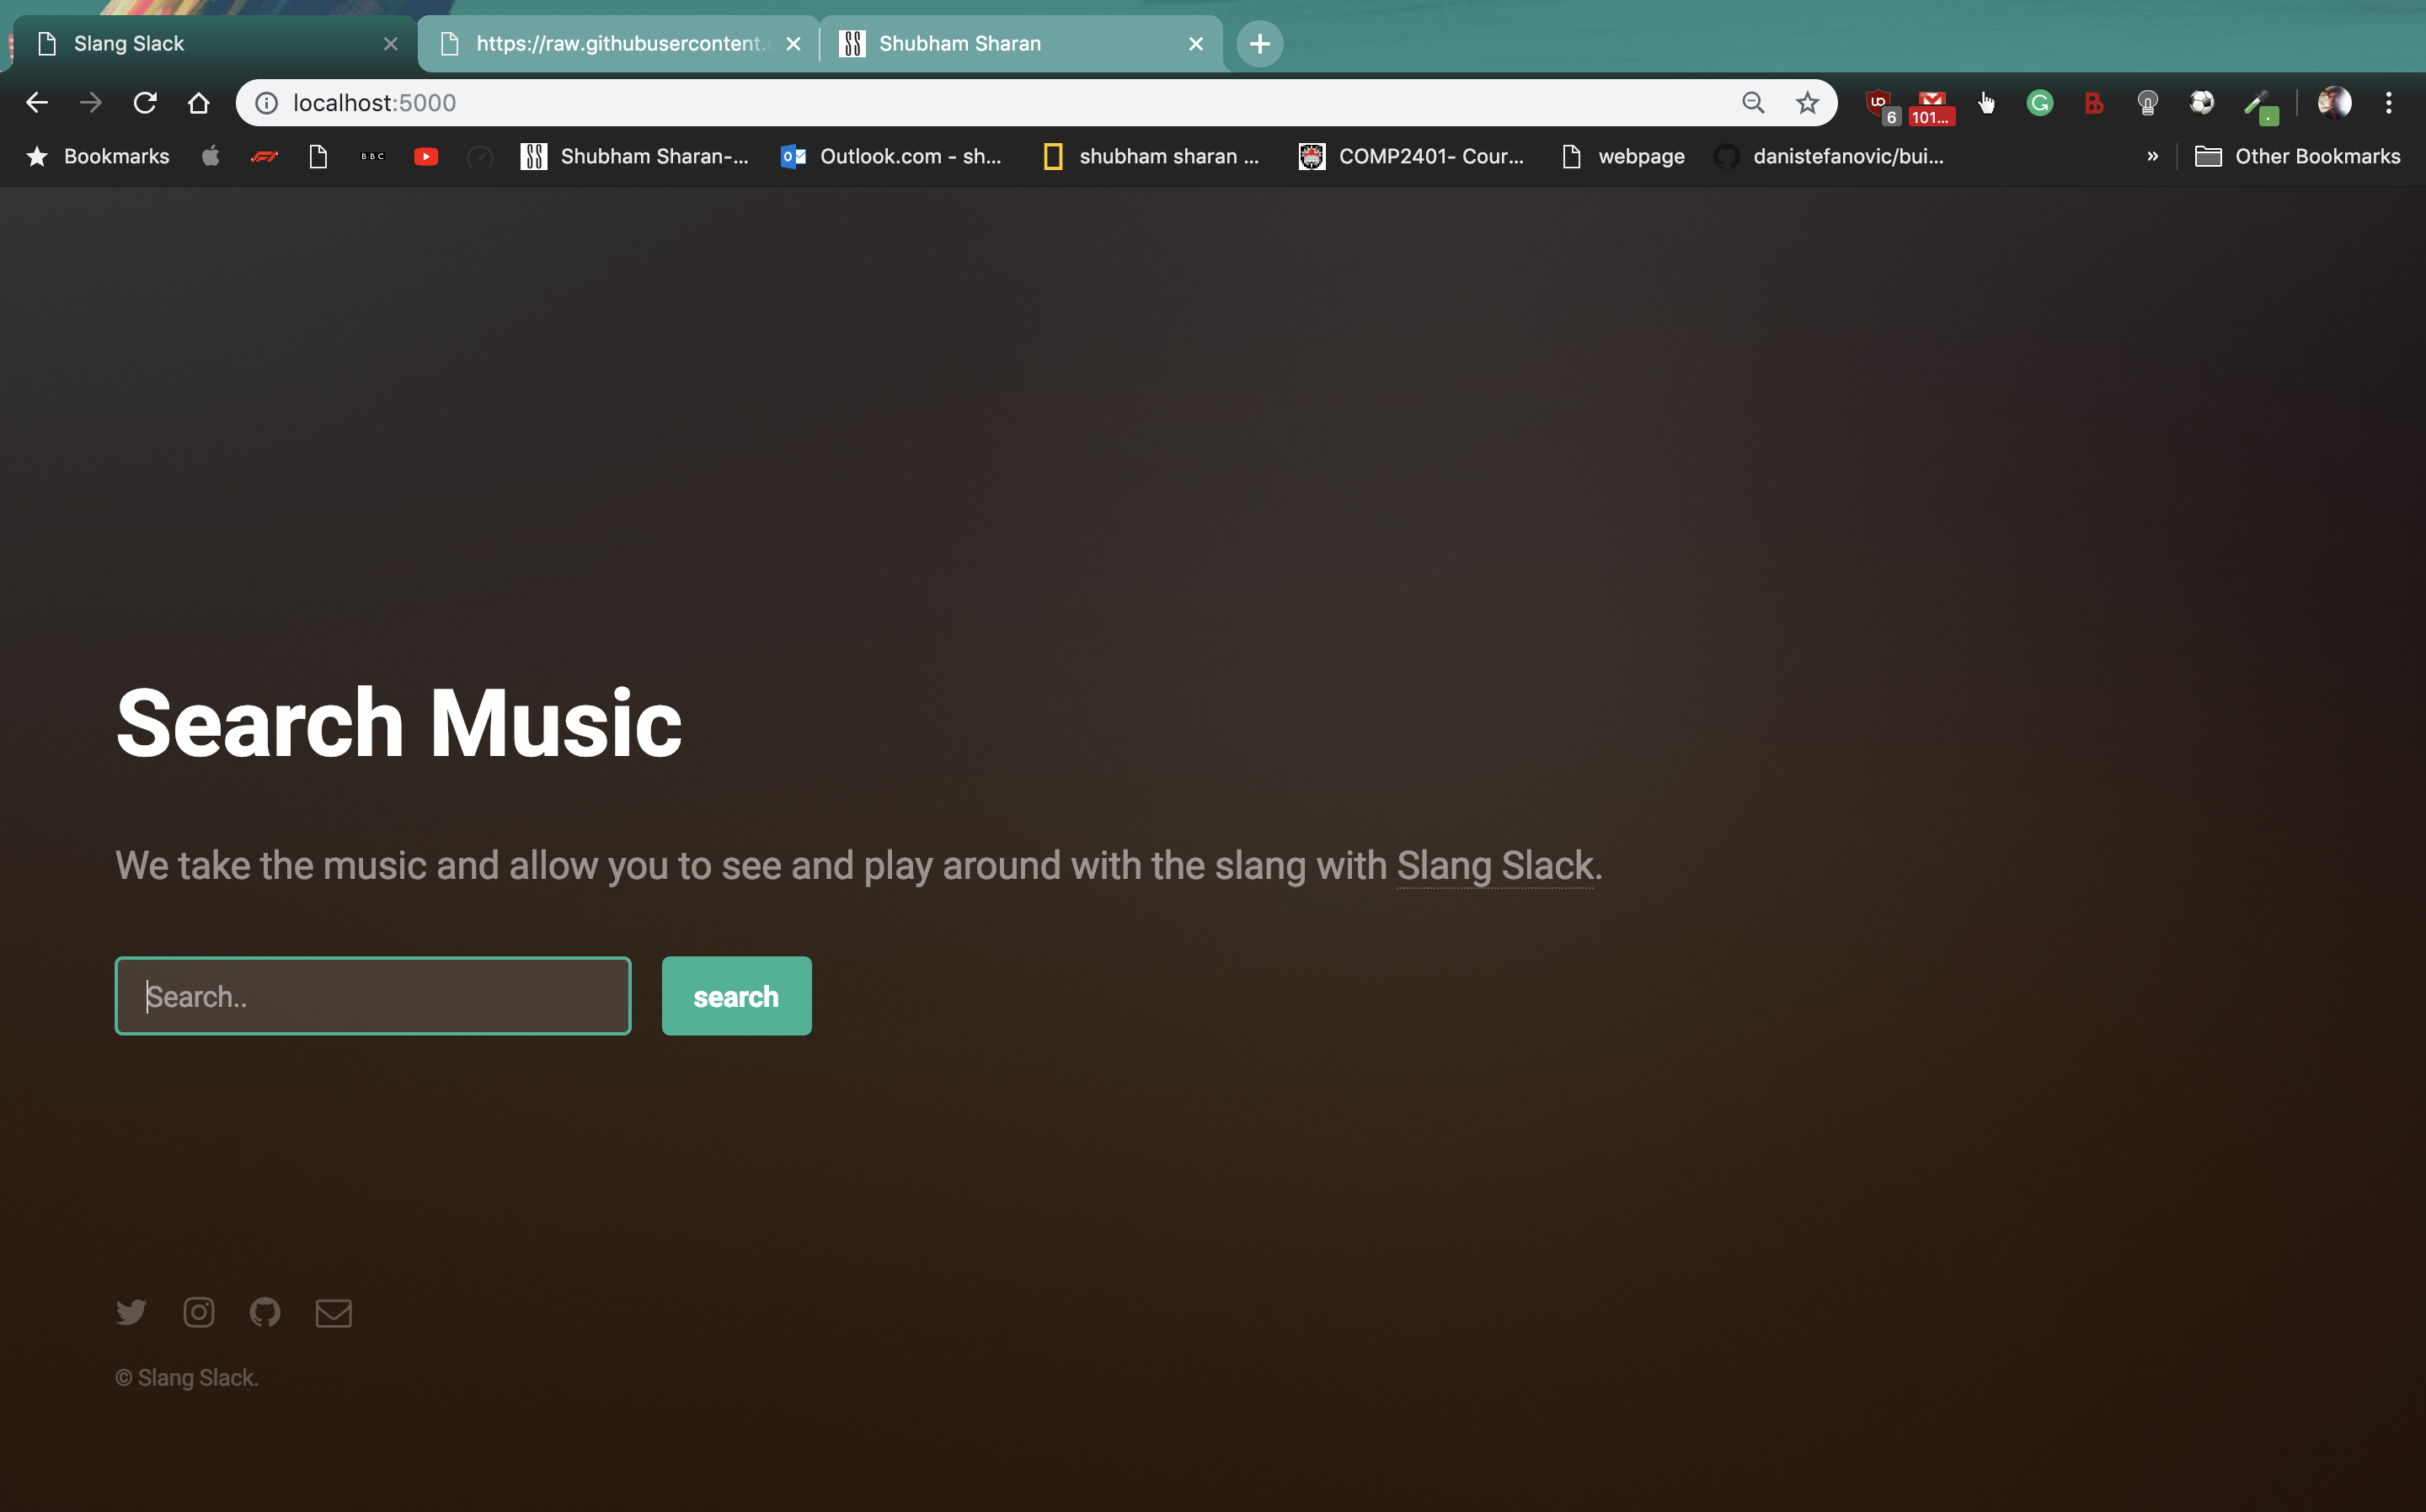Open the Chrome three-dot menu
This screenshot has height=1512, width=2426.
[x=2388, y=103]
